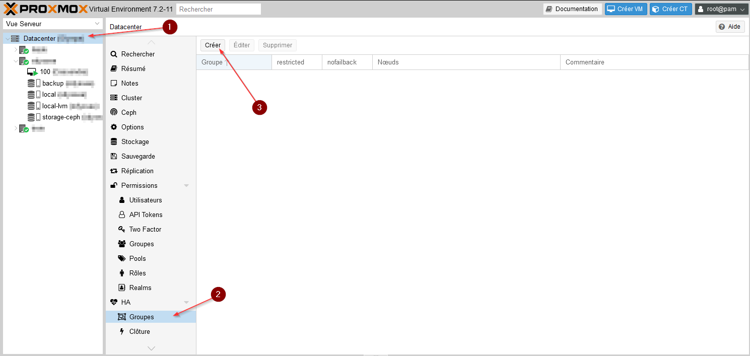The width and height of the screenshot is (750, 356).
Task: Select Utilisateurs under Permissions
Action: (145, 200)
